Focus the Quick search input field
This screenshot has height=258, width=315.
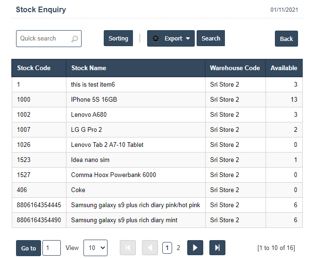pyautogui.click(x=44, y=39)
